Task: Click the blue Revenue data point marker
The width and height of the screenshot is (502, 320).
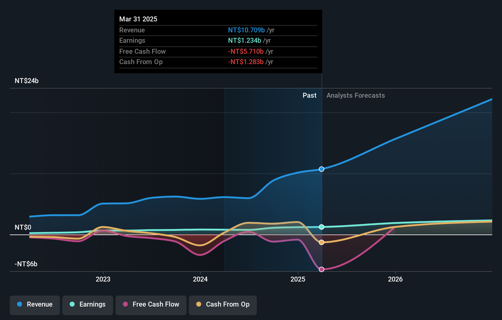Action: coord(322,169)
